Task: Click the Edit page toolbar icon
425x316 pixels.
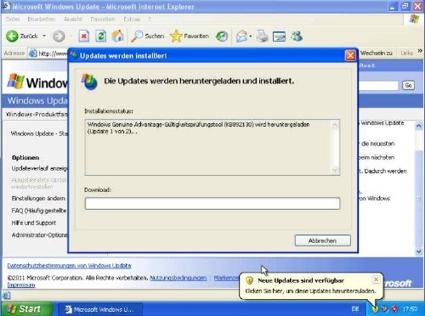Action: [x=279, y=37]
